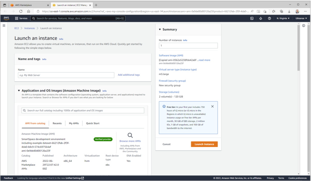Viewport: 311px width, 181px height.
Task: Open Software Image (AMI) summary link
Action: (171, 55)
